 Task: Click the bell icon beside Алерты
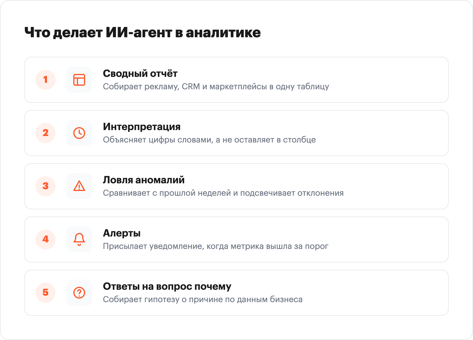pyautogui.click(x=79, y=239)
